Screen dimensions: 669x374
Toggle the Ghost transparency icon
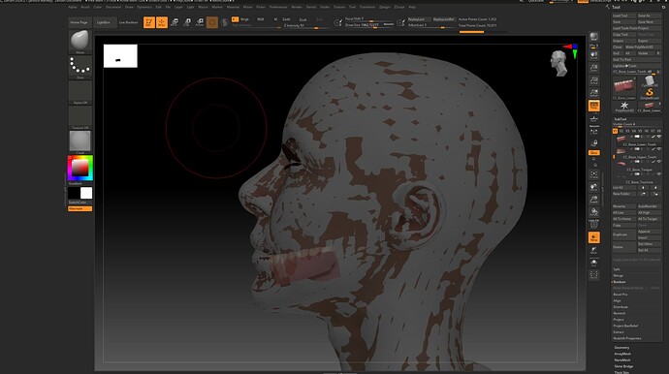click(593, 250)
